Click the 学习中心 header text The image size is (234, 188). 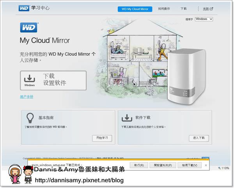coord(40,8)
